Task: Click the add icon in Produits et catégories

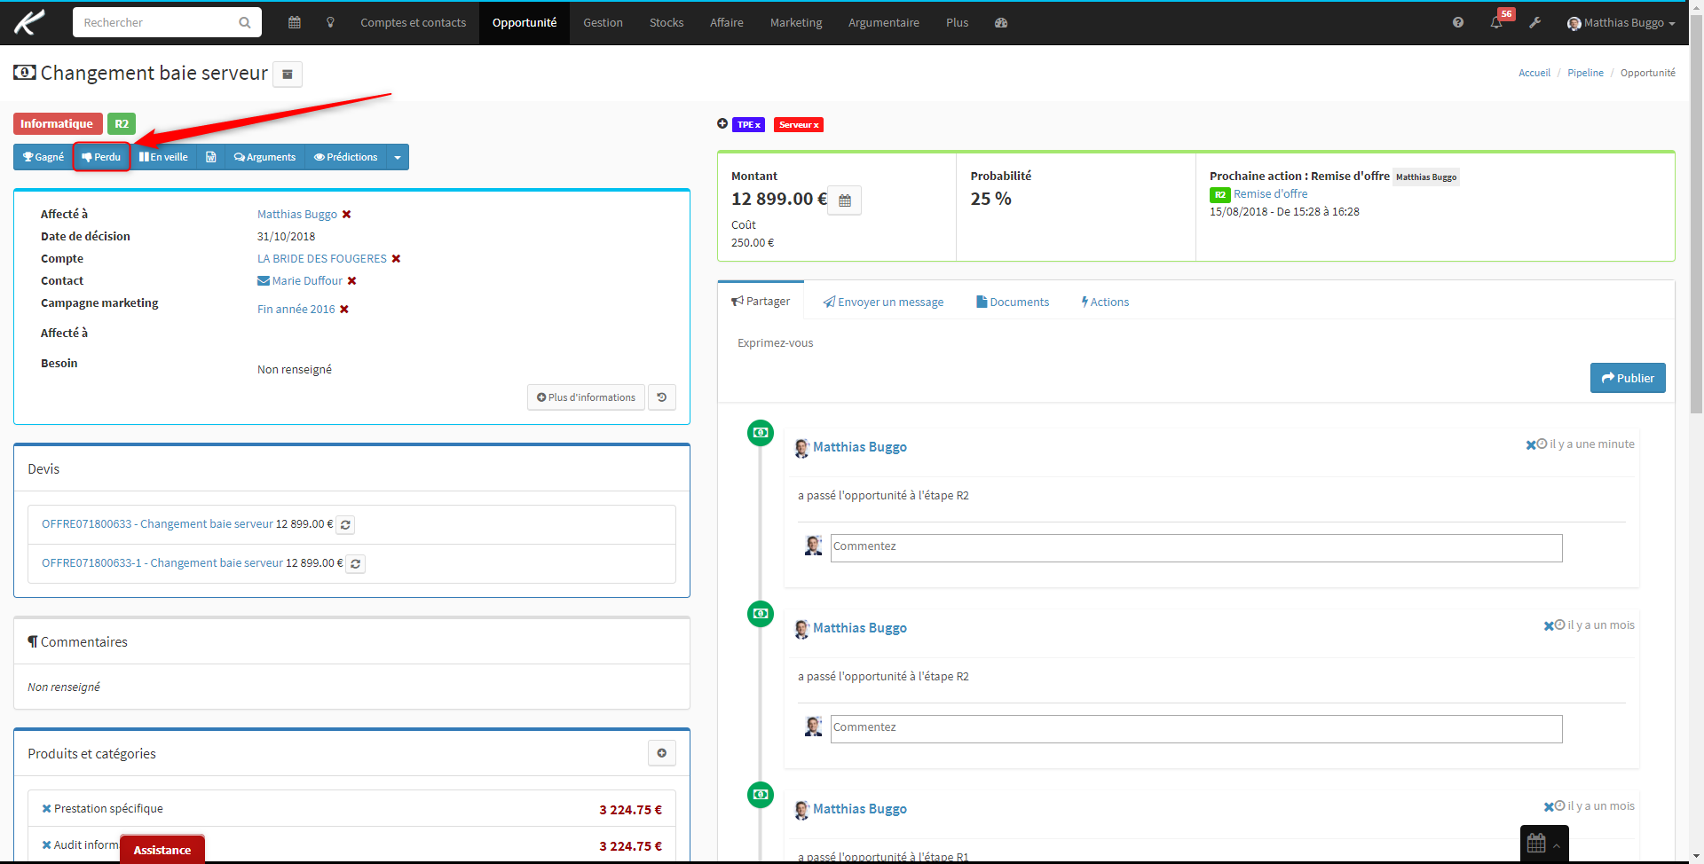Action: (662, 753)
